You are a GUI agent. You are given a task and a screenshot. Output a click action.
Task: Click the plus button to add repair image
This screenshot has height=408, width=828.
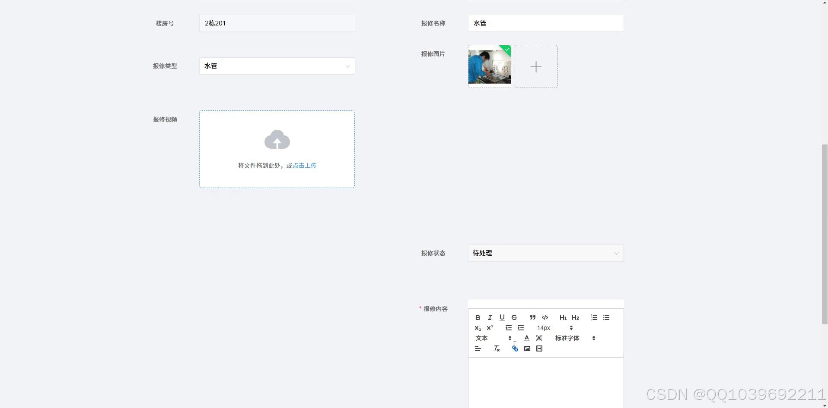point(536,66)
